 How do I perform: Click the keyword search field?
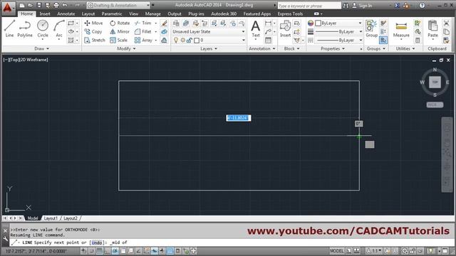309,6
